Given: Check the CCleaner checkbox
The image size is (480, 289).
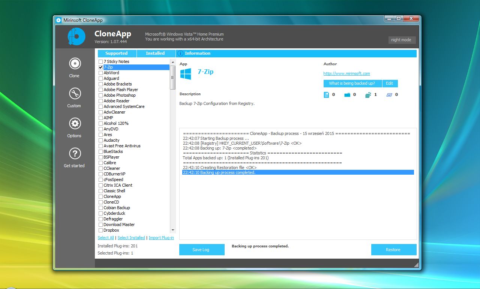Looking at the screenshot, I should 100,169.
